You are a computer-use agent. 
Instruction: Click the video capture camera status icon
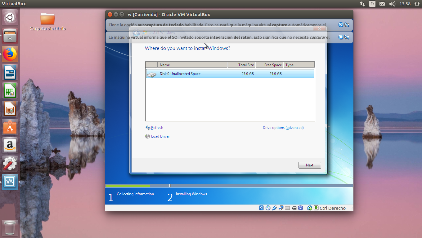click(294, 208)
